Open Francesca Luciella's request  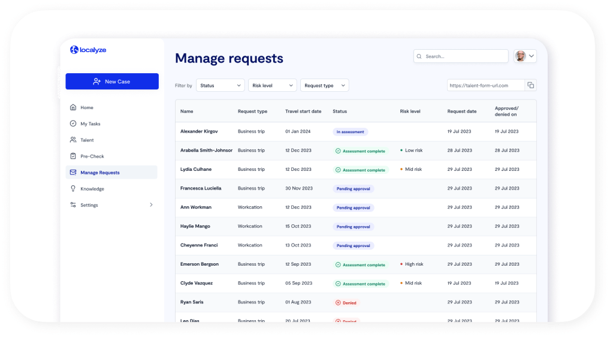pyautogui.click(x=201, y=188)
